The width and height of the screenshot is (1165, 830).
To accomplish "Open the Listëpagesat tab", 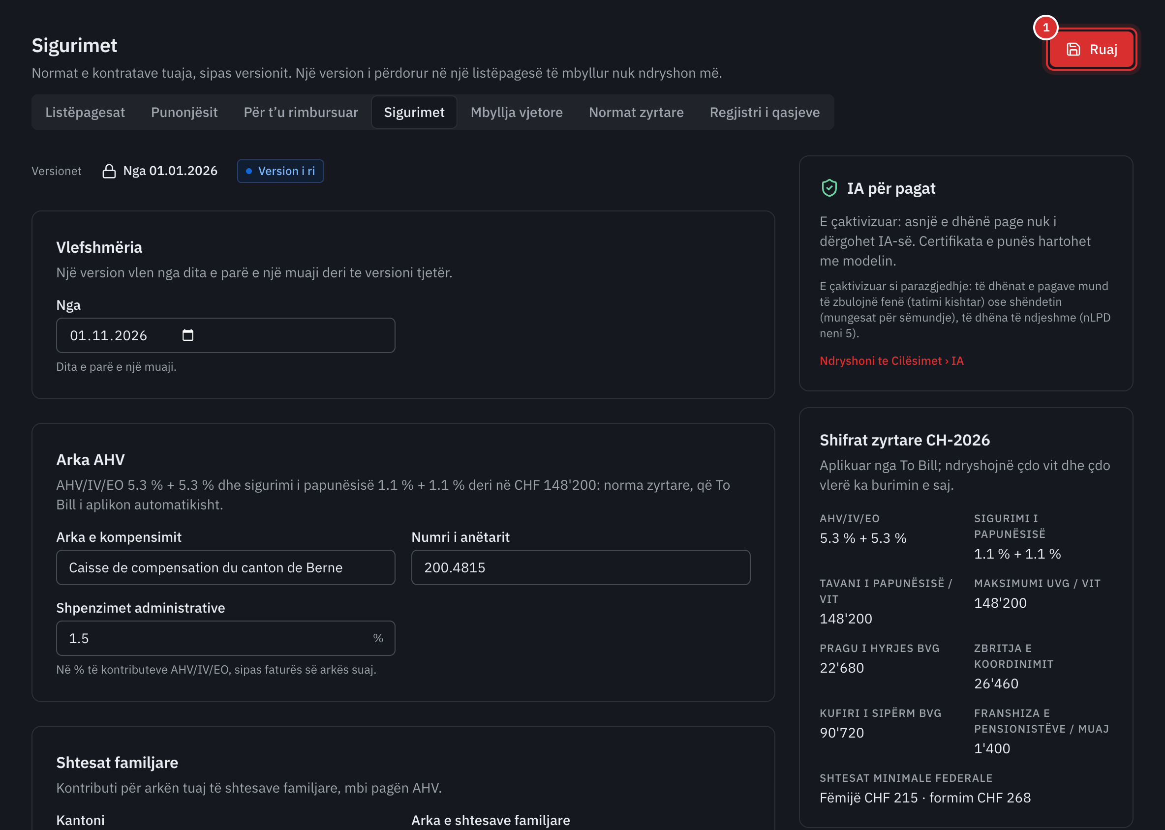I will [x=85, y=112].
